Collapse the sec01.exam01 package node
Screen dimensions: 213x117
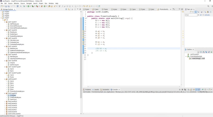click(x=5, y=22)
